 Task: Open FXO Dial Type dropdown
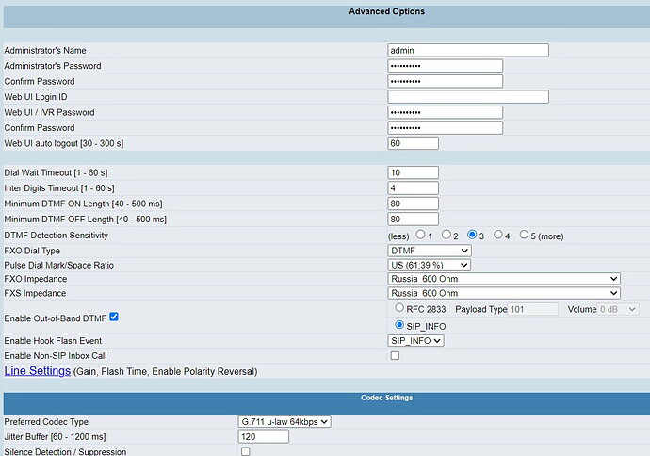(430, 251)
